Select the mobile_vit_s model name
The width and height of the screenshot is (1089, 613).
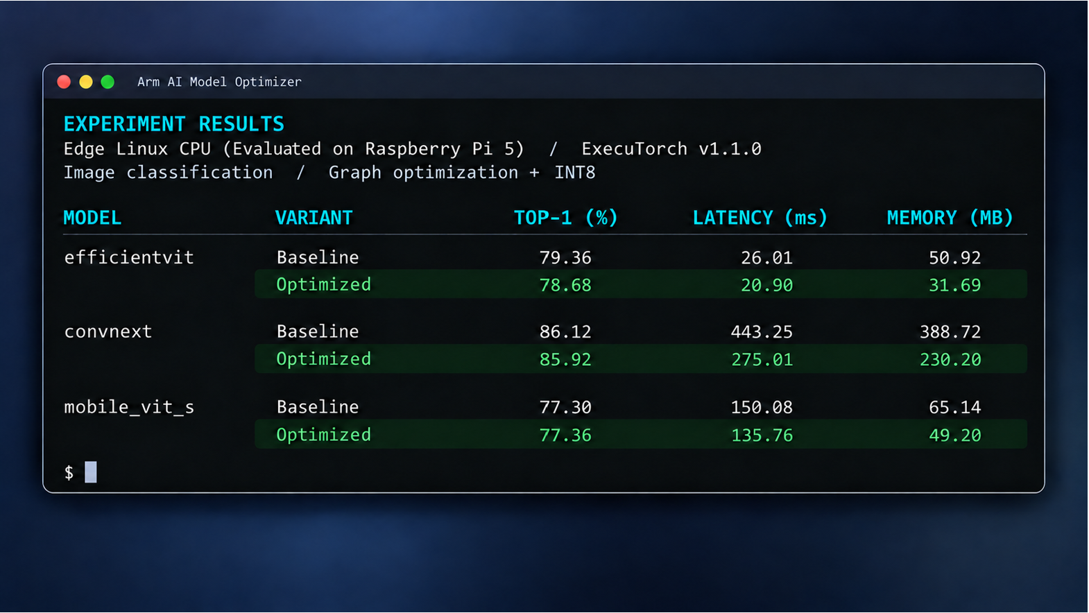point(129,407)
